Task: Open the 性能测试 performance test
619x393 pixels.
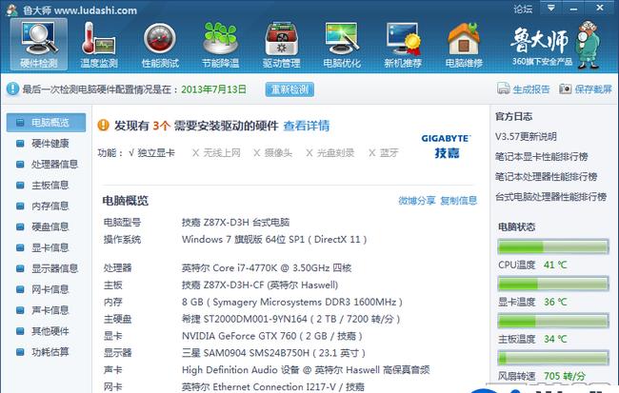Action: [x=160, y=44]
